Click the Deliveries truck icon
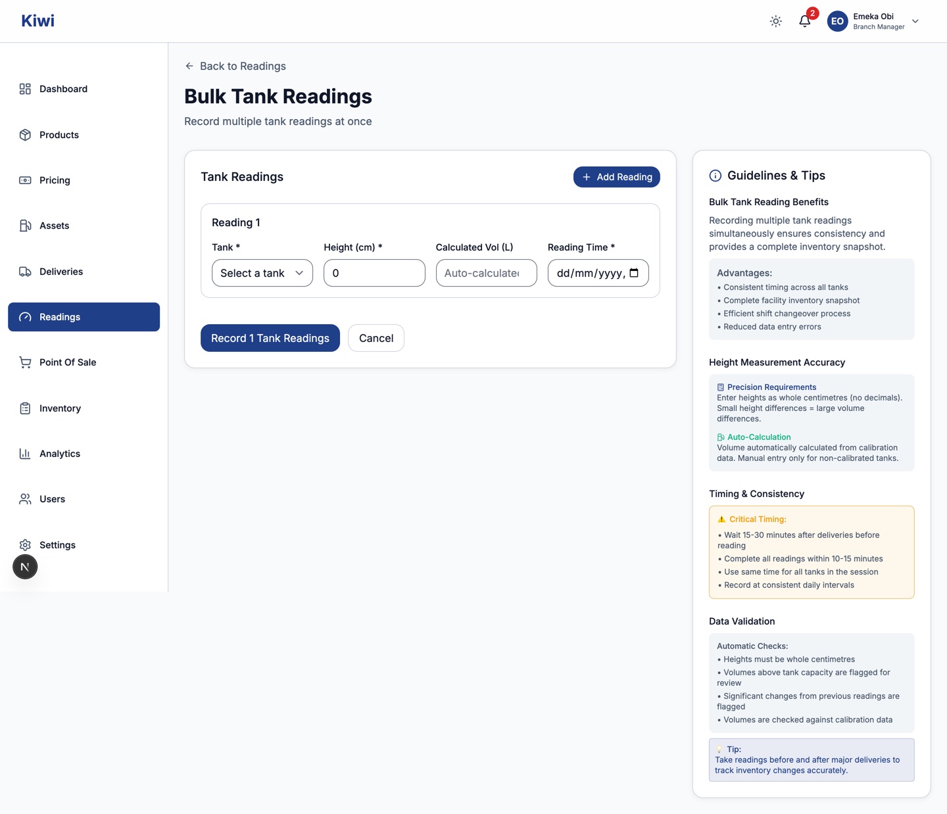947x814 pixels. (25, 272)
